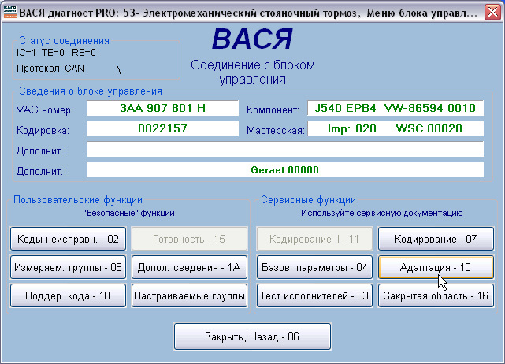The width and height of the screenshot is (505, 364).
Task: Open Базов. параметры - 04
Action: [314, 267]
